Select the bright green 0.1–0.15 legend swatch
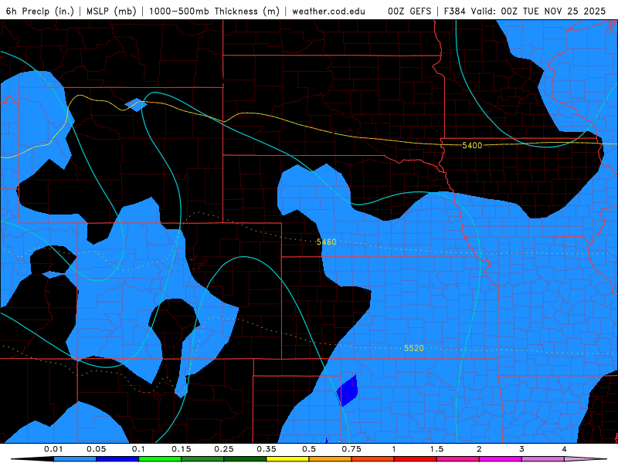Viewport: 618px width, 463px height. 160,459
